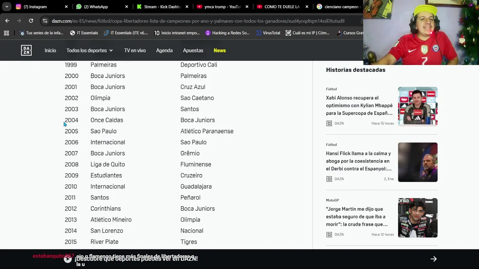This screenshot has height=269, width=479.
Task: Open the Jorge Martín quote article
Action: tap(357, 217)
